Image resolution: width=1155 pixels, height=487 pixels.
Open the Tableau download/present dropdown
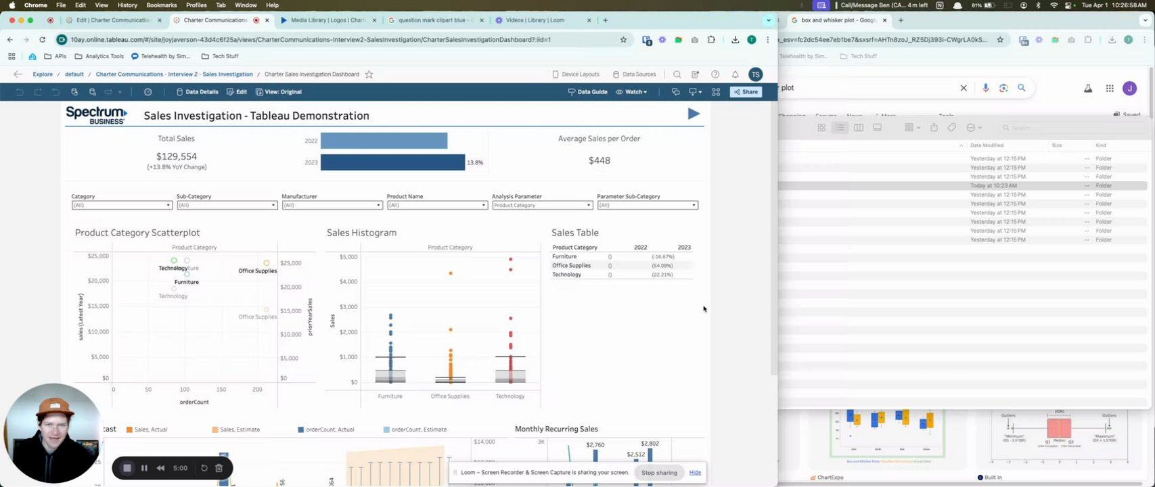695,92
